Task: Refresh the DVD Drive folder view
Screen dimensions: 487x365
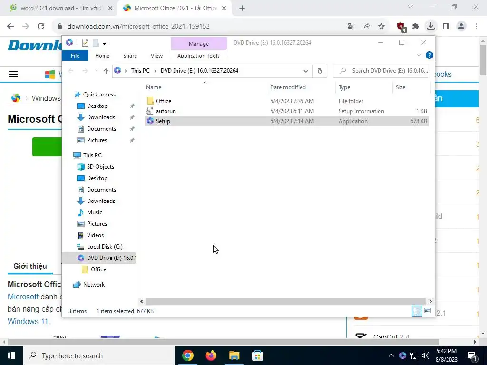Action: pyautogui.click(x=320, y=71)
